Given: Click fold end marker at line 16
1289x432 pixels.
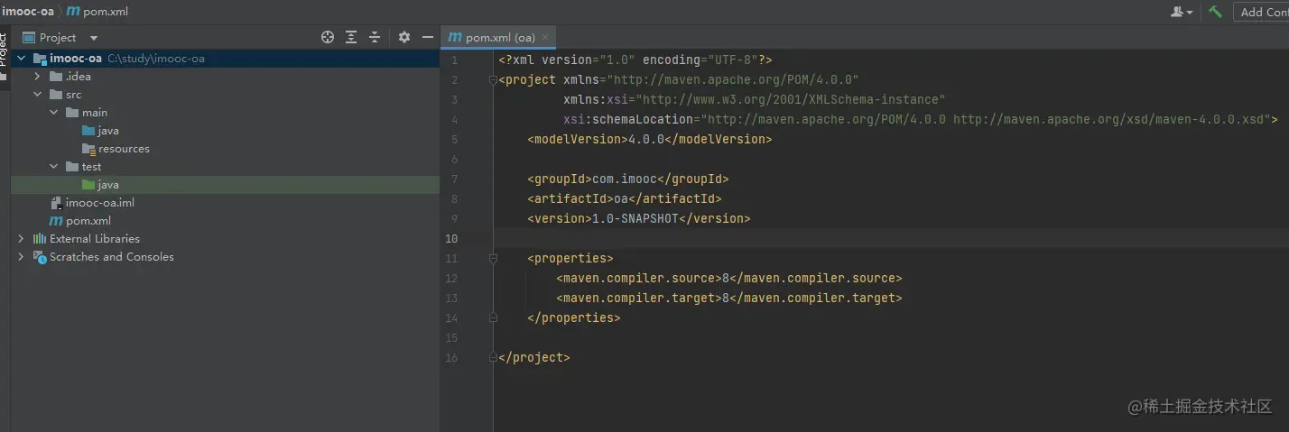Looking at the screenshot, I should [x=493, y=357].
